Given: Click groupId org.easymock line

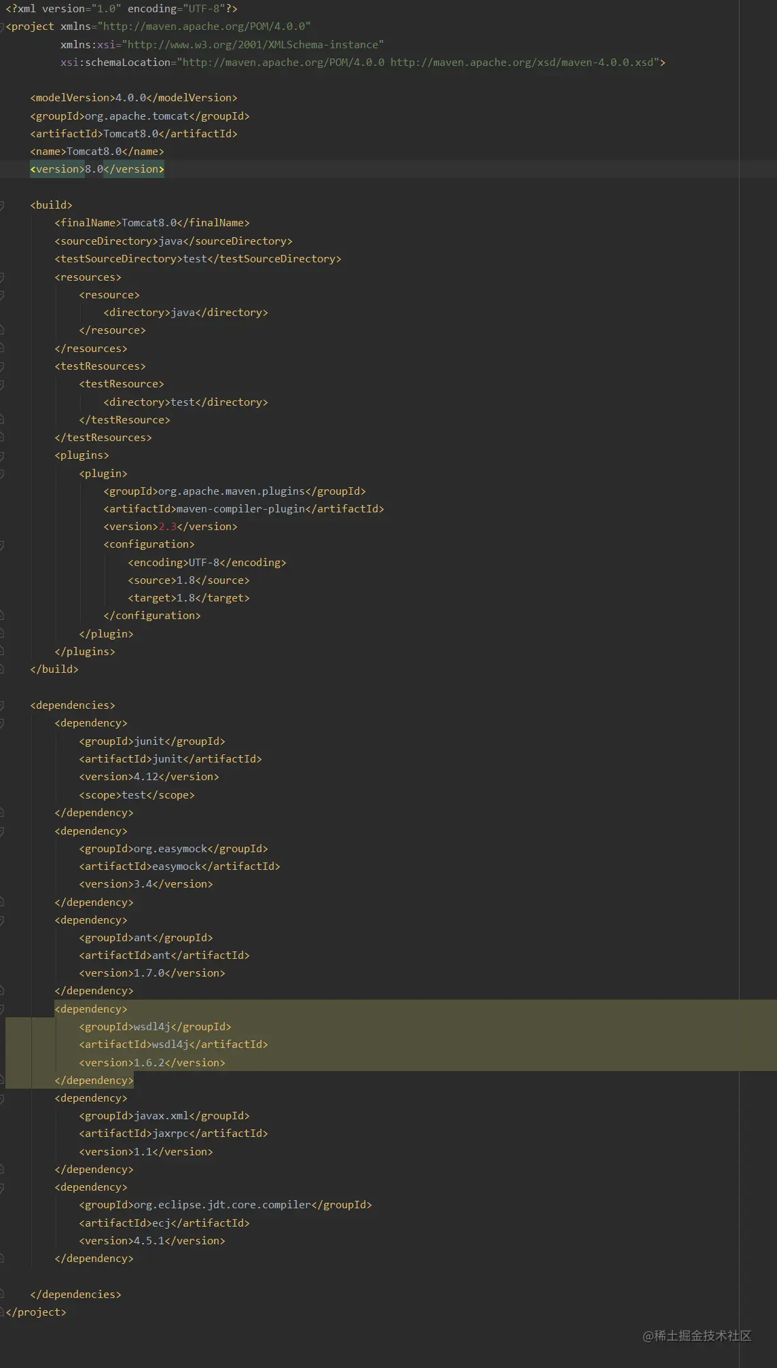Looking at the screenshot, I should pos(174,849).
